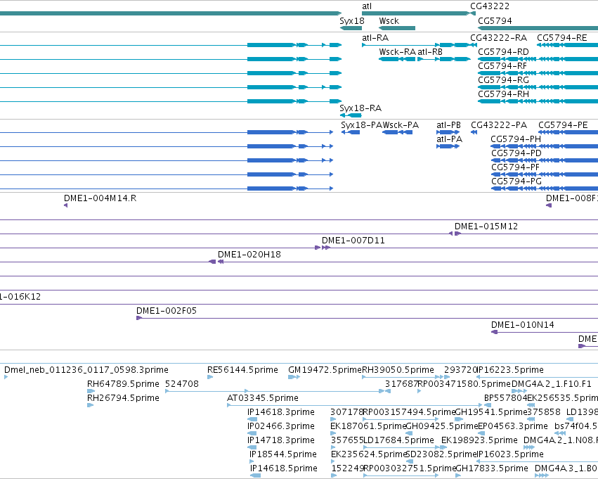
Task: Click EST RH26794.5prime
Action: pyautogui.click(x=123, y=399)
